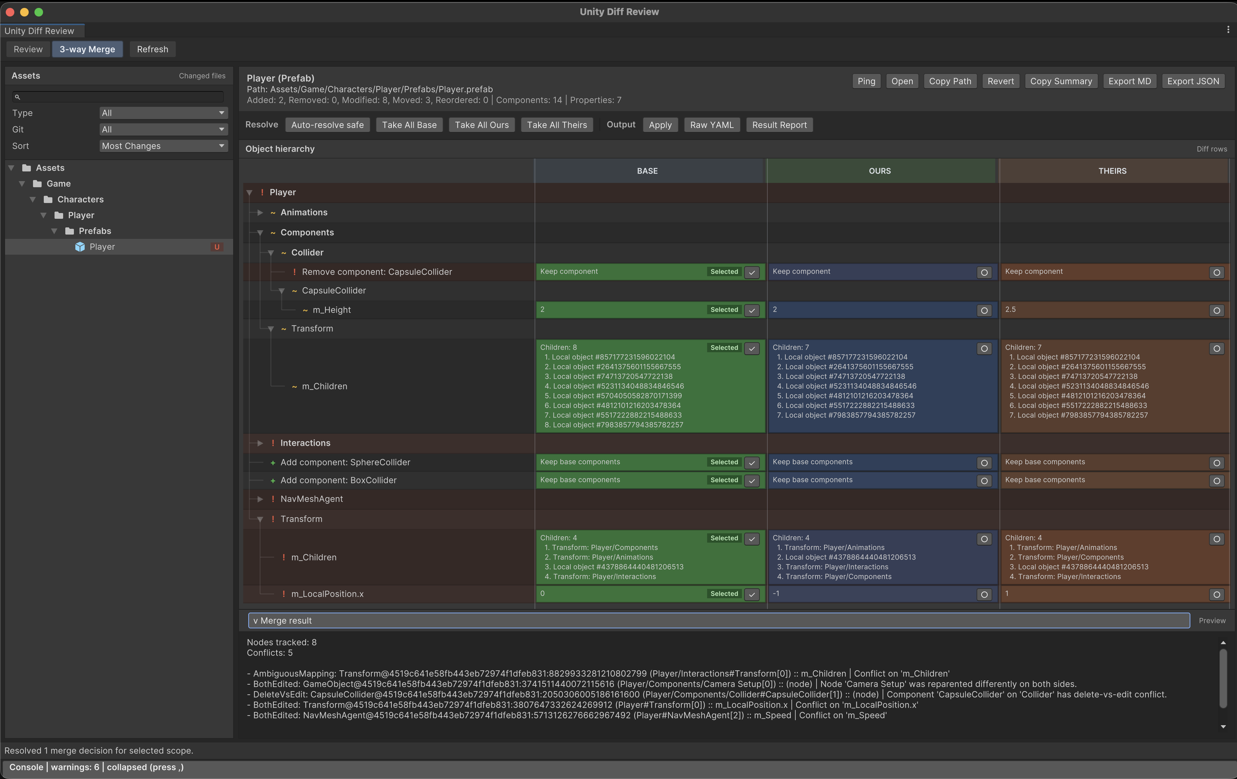Image resolution: width=1237 pixels, height=779 pixels.
Task: Export diff as JSON
Action: (x=1193, y=81)
